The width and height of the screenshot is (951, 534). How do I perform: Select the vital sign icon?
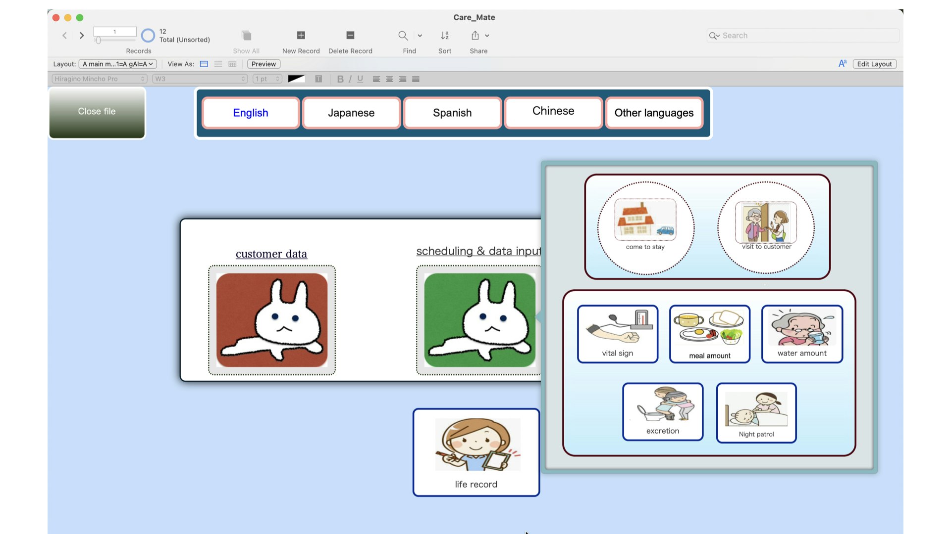coord(617,334)
